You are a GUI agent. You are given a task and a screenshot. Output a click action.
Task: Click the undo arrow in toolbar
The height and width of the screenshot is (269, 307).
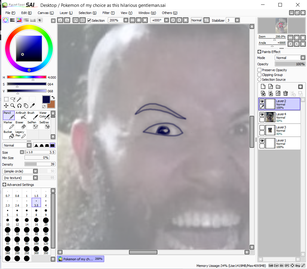(x=60, y=20)
